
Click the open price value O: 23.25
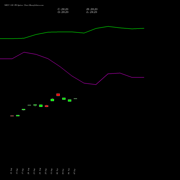coord(63,12)
